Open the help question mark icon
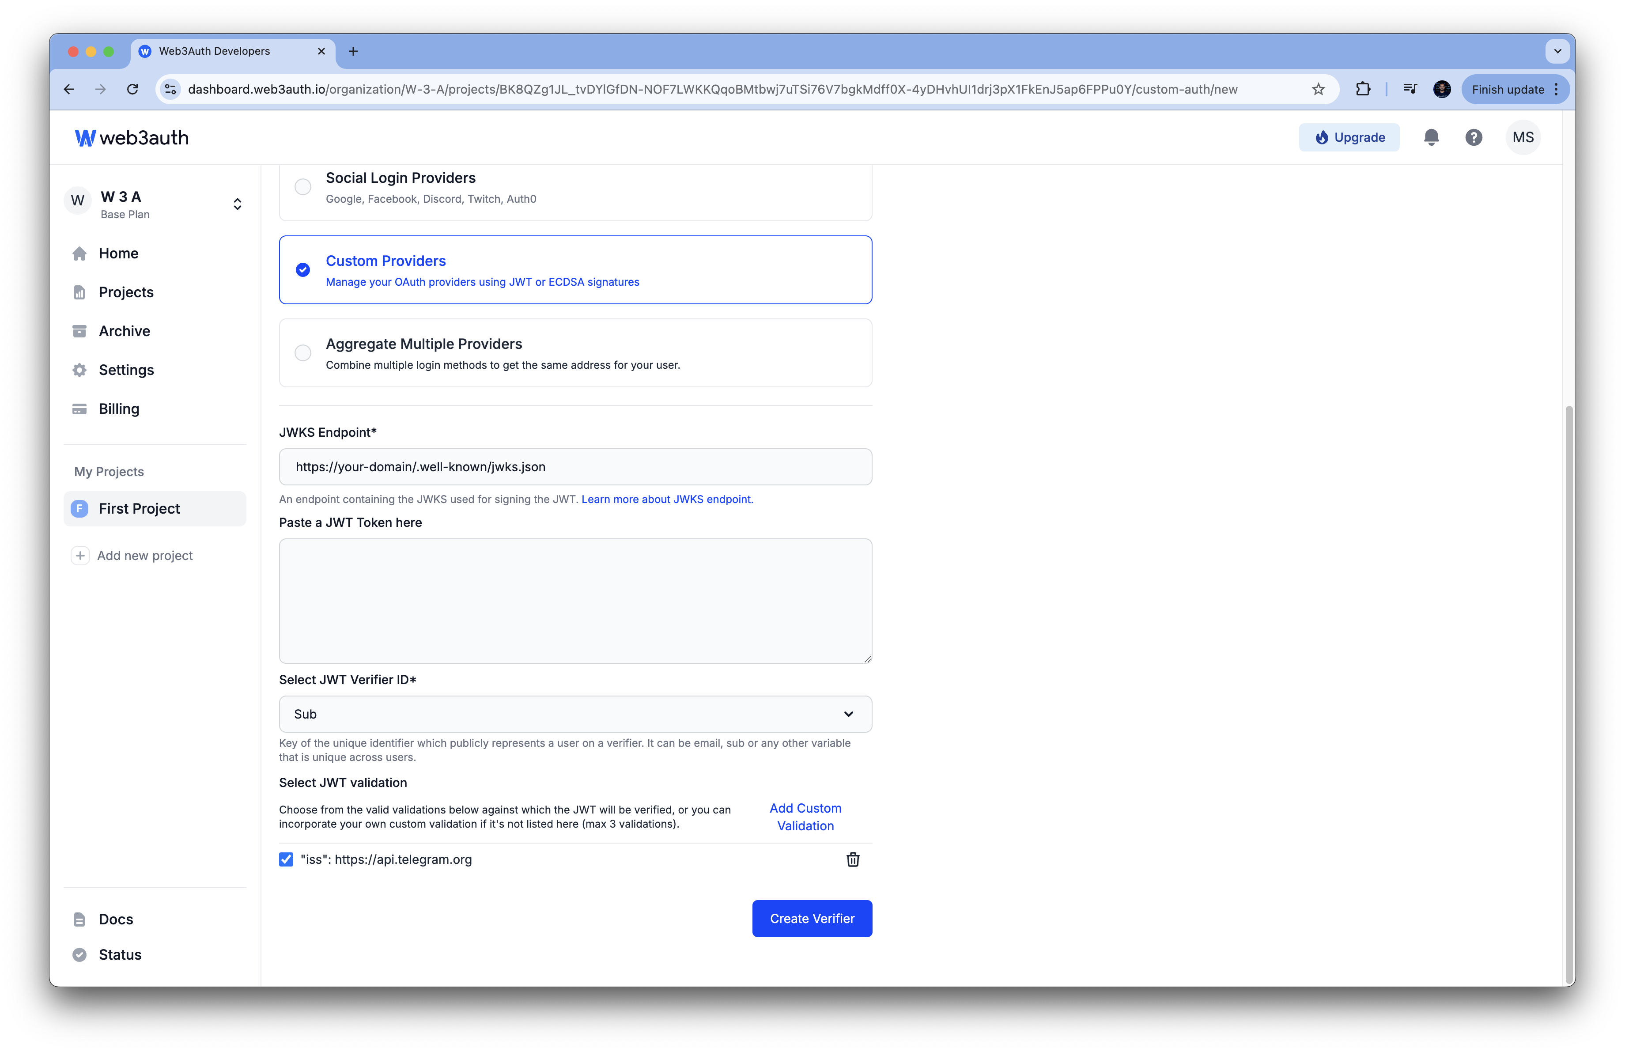This screenshot has width=1625, height=1052. 1474,137
